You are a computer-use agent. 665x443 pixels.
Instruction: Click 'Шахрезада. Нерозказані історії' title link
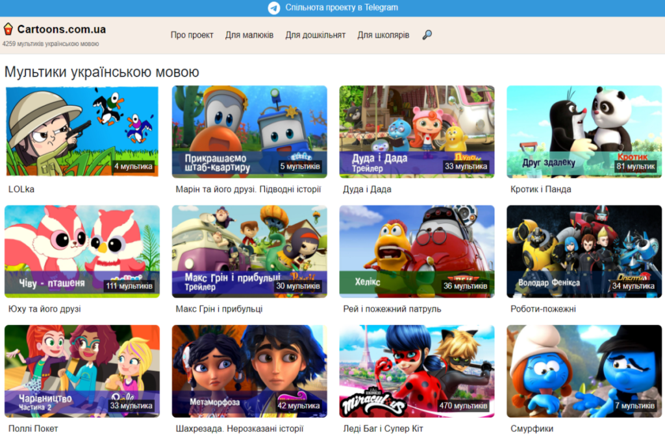tap(239, 429)
